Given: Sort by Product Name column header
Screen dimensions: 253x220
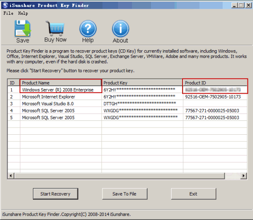Looking at the screenshot, I should [x=61, y=83].
